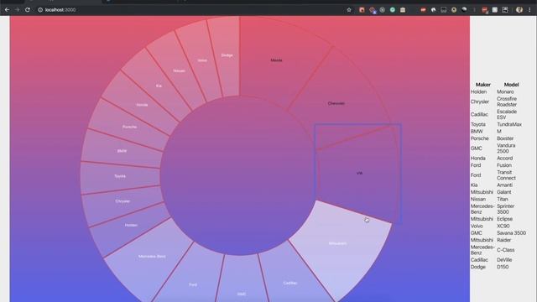The image size is (537, 302).
Task: Select XC90 in the table
Action: (x=503, y=226)
